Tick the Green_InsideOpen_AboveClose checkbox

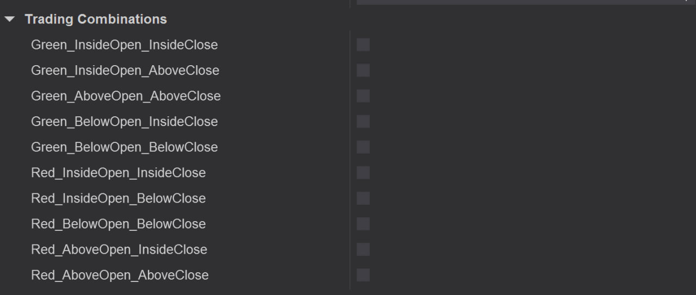[363, 70]
